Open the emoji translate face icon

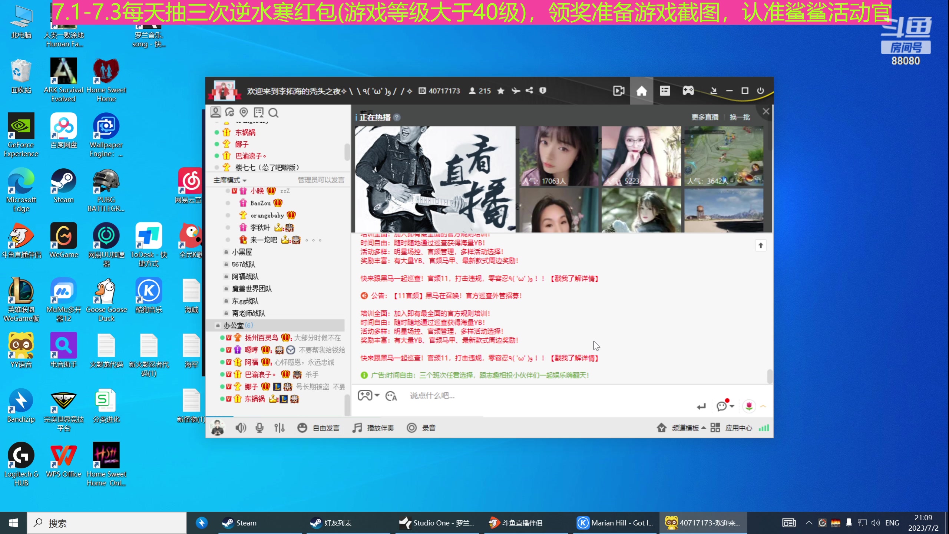coord(391,396)
